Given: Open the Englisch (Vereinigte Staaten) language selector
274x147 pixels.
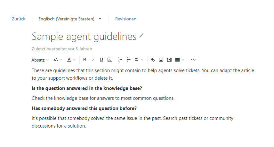Looking at the screenshot, I should click(70, 19).
